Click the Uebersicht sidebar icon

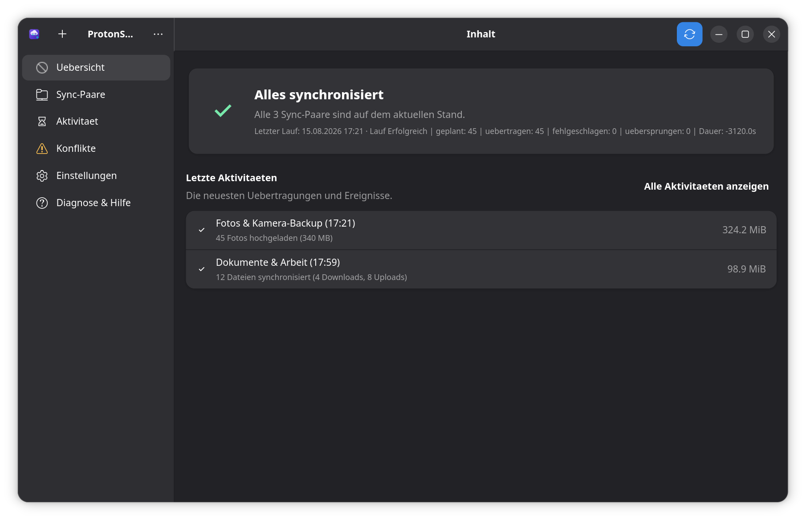point(42,68)
